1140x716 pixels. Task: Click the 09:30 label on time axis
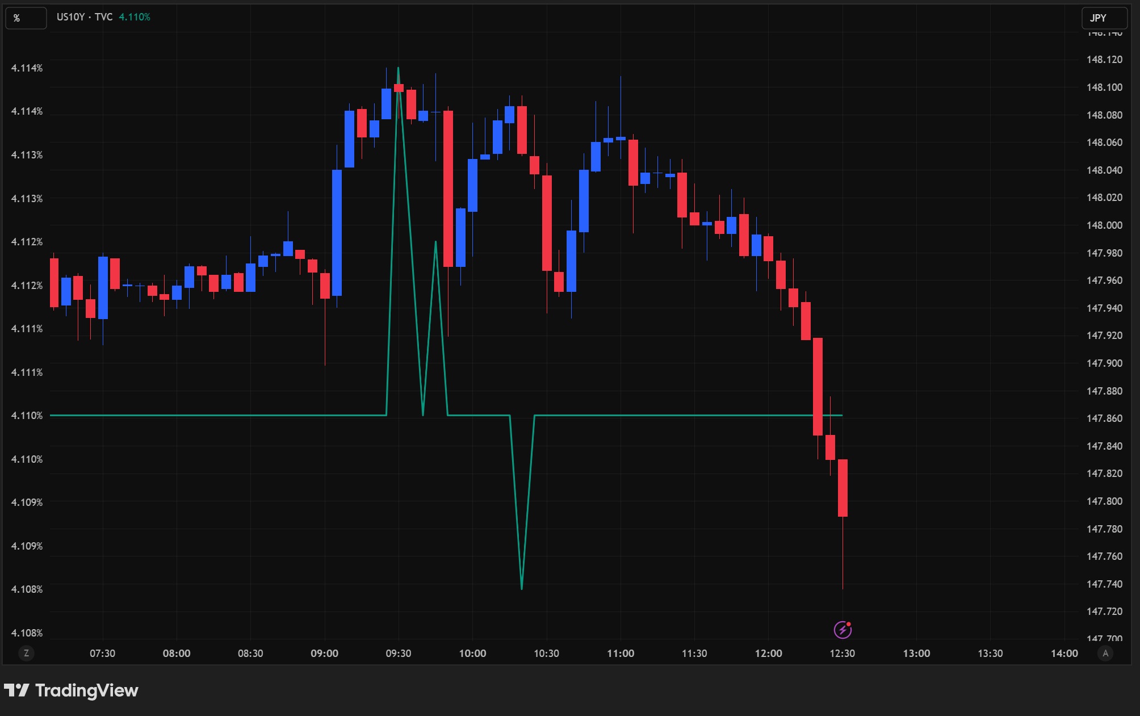[x=398, y=653]
